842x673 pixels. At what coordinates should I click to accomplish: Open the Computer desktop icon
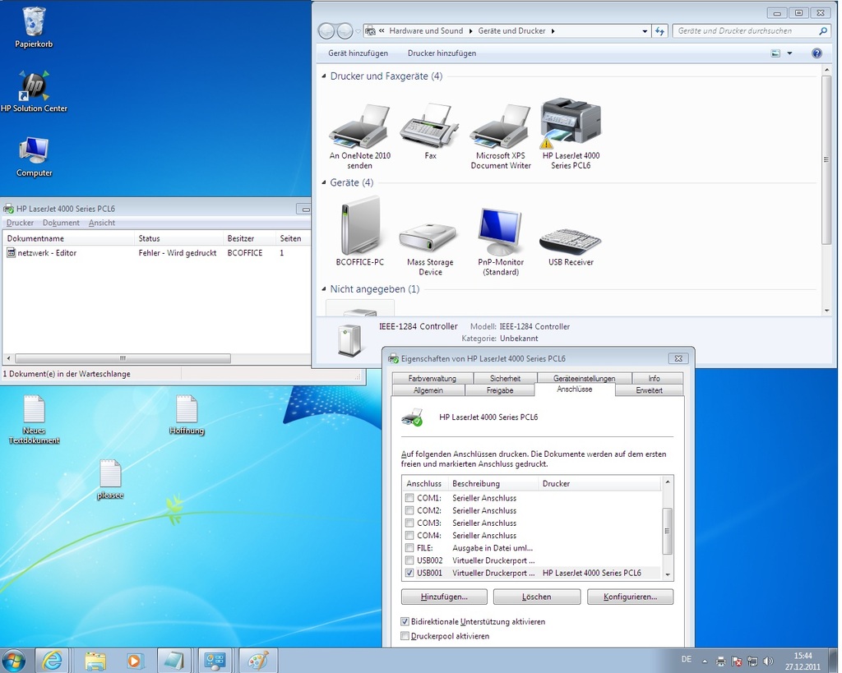(34, 157)
